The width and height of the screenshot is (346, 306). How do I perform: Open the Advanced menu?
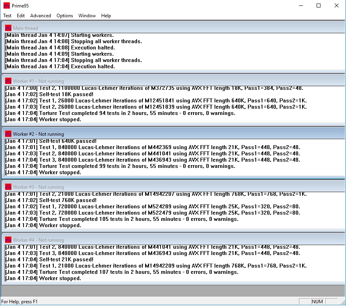click(41, 16)
